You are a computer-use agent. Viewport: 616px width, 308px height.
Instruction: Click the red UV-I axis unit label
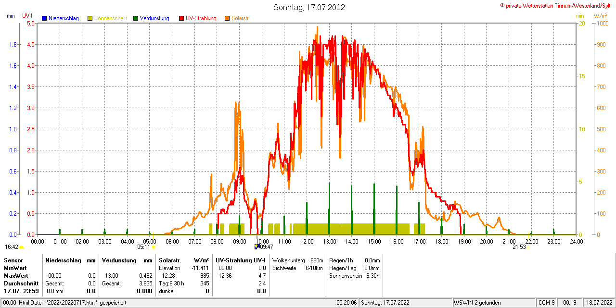27,16
